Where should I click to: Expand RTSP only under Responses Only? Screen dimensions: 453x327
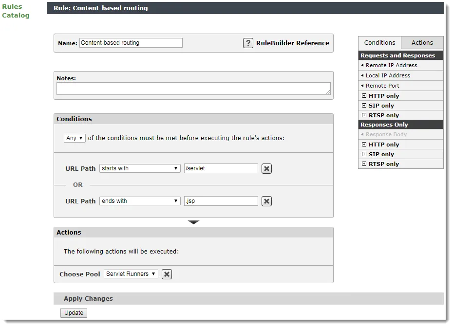tap(364, 164)
